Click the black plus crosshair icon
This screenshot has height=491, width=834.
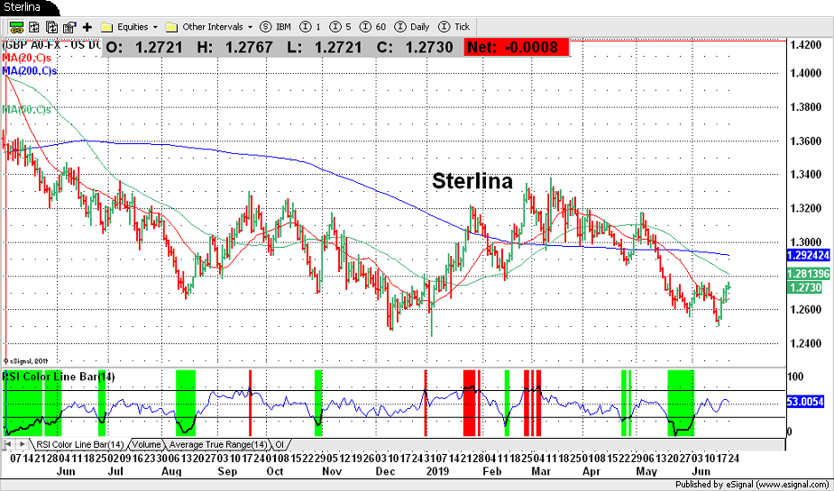87,27
